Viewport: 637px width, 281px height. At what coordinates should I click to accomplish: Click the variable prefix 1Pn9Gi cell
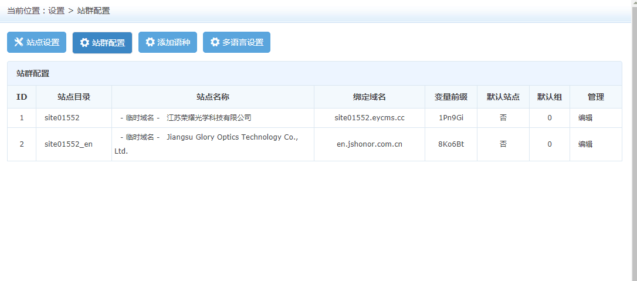coord(450,117)
